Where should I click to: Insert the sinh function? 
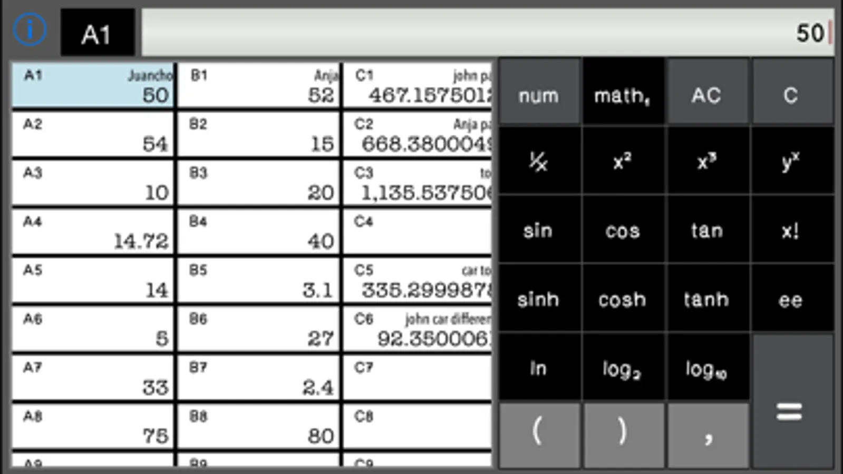(539, 299)
